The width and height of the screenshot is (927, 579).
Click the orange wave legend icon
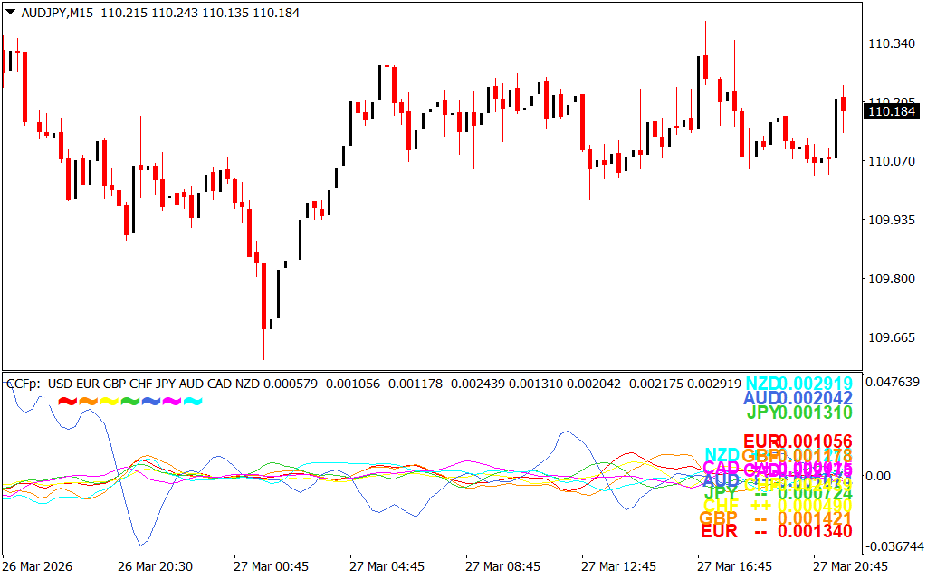coord(88,401)
